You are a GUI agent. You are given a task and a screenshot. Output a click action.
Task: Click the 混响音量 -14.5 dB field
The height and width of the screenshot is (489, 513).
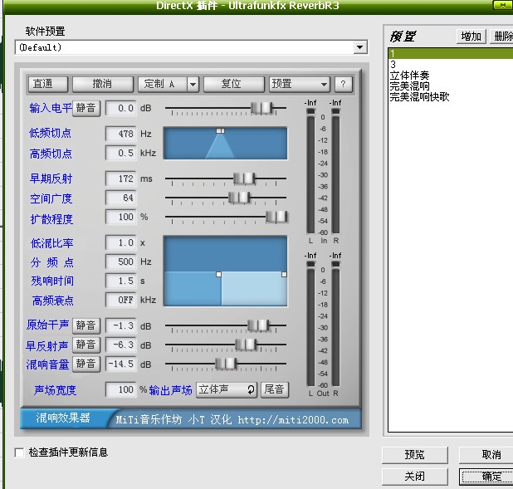click(x=120, y=364)
